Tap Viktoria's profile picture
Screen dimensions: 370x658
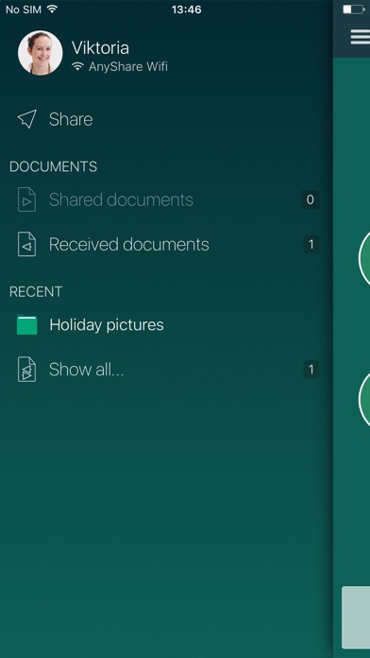click(41, 53)
